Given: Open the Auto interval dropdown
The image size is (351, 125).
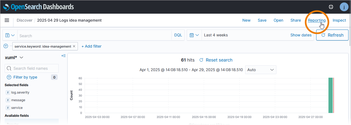Looking at the screenshot, I should tap(261, 70).
